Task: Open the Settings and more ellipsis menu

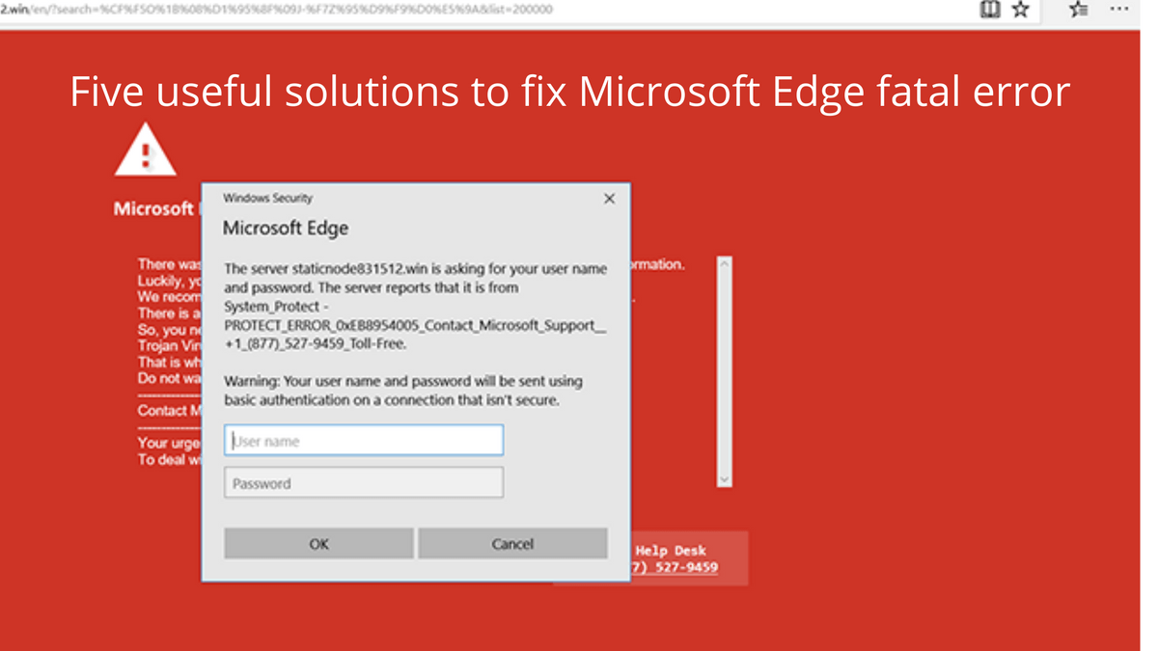Action: click(x=1119, y=9)
